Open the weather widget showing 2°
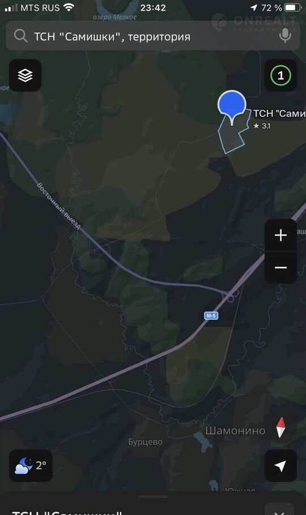The height and width of the screenshot is (515, 306). (31, 466)
